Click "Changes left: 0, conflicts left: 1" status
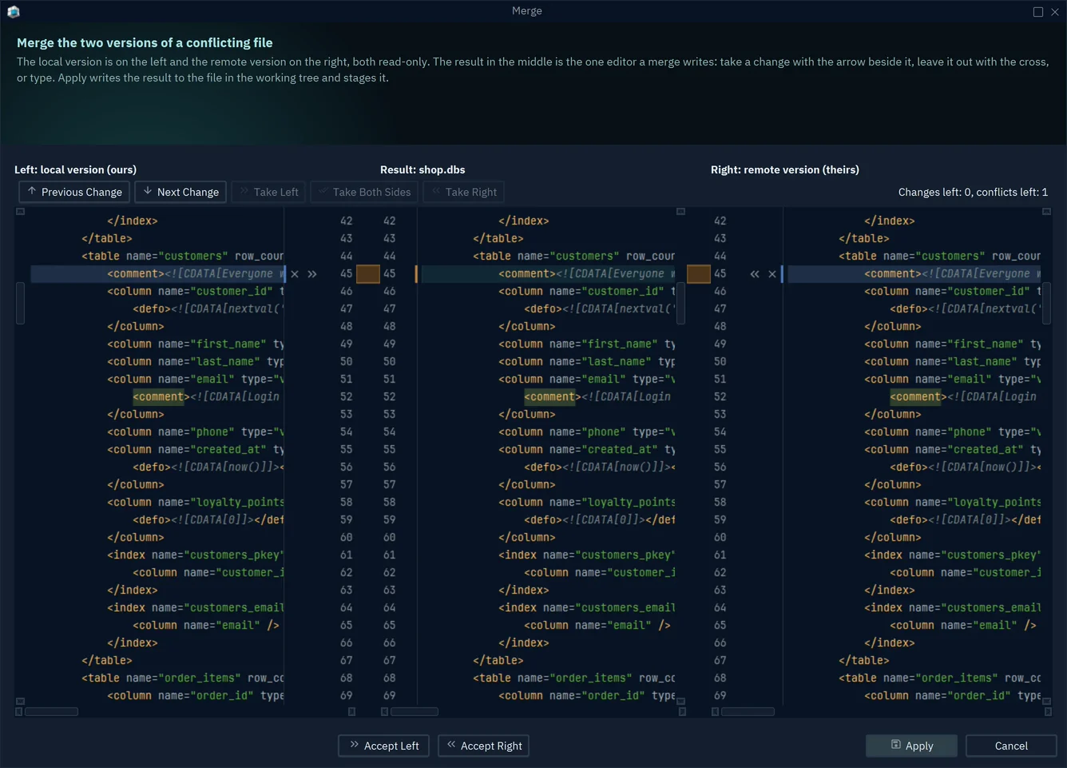 click(973, 192)
